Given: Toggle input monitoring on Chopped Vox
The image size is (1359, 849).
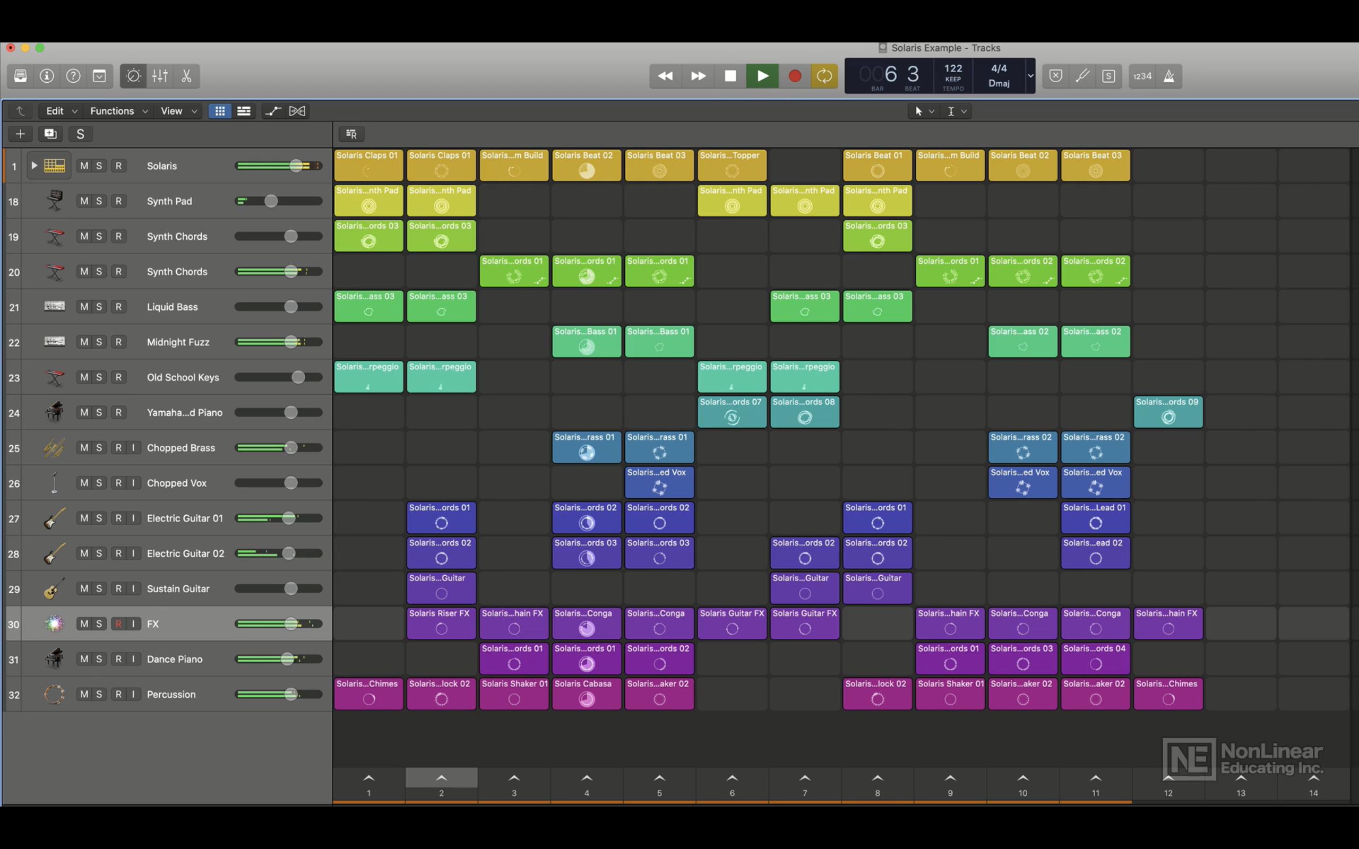Looking at the screenshot, I should (133, 483).
